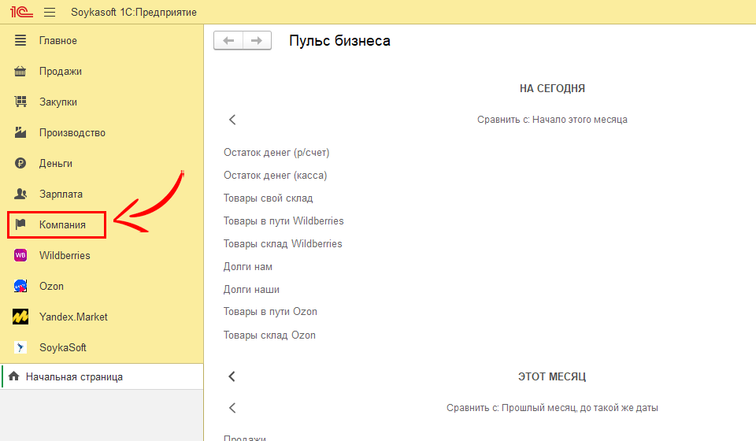The image size is (756, 441).
Task: Click the factory Производство icon
Action: [x=21, y=133]
